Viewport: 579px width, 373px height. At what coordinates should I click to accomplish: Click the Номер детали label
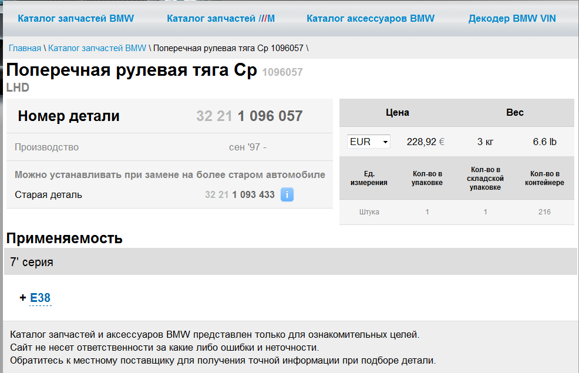coord(69,116)
